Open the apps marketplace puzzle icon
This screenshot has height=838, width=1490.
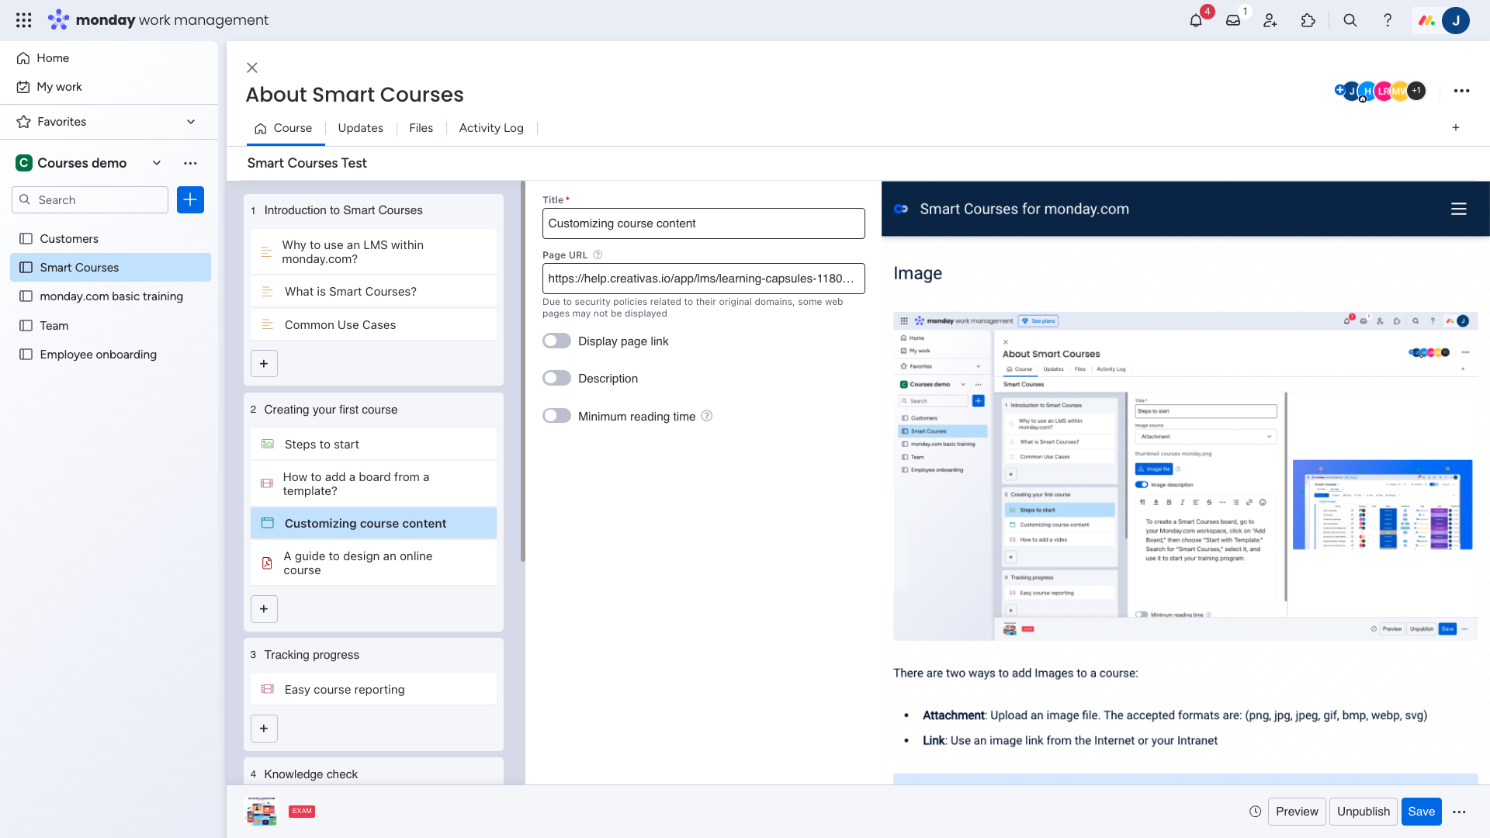pyautogui.click(x=1308, y=20)
